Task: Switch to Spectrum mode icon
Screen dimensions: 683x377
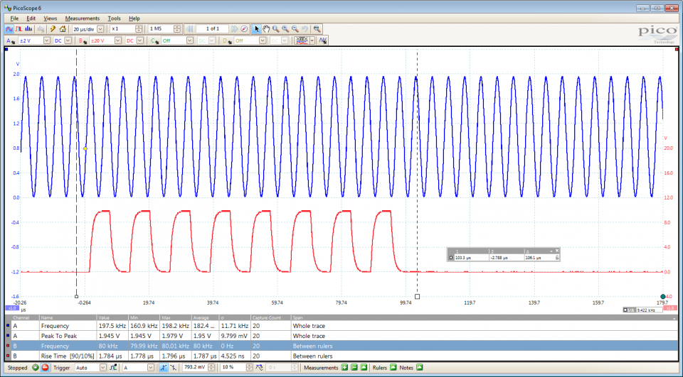Action: pyautogui.click(x=28, y=29)
